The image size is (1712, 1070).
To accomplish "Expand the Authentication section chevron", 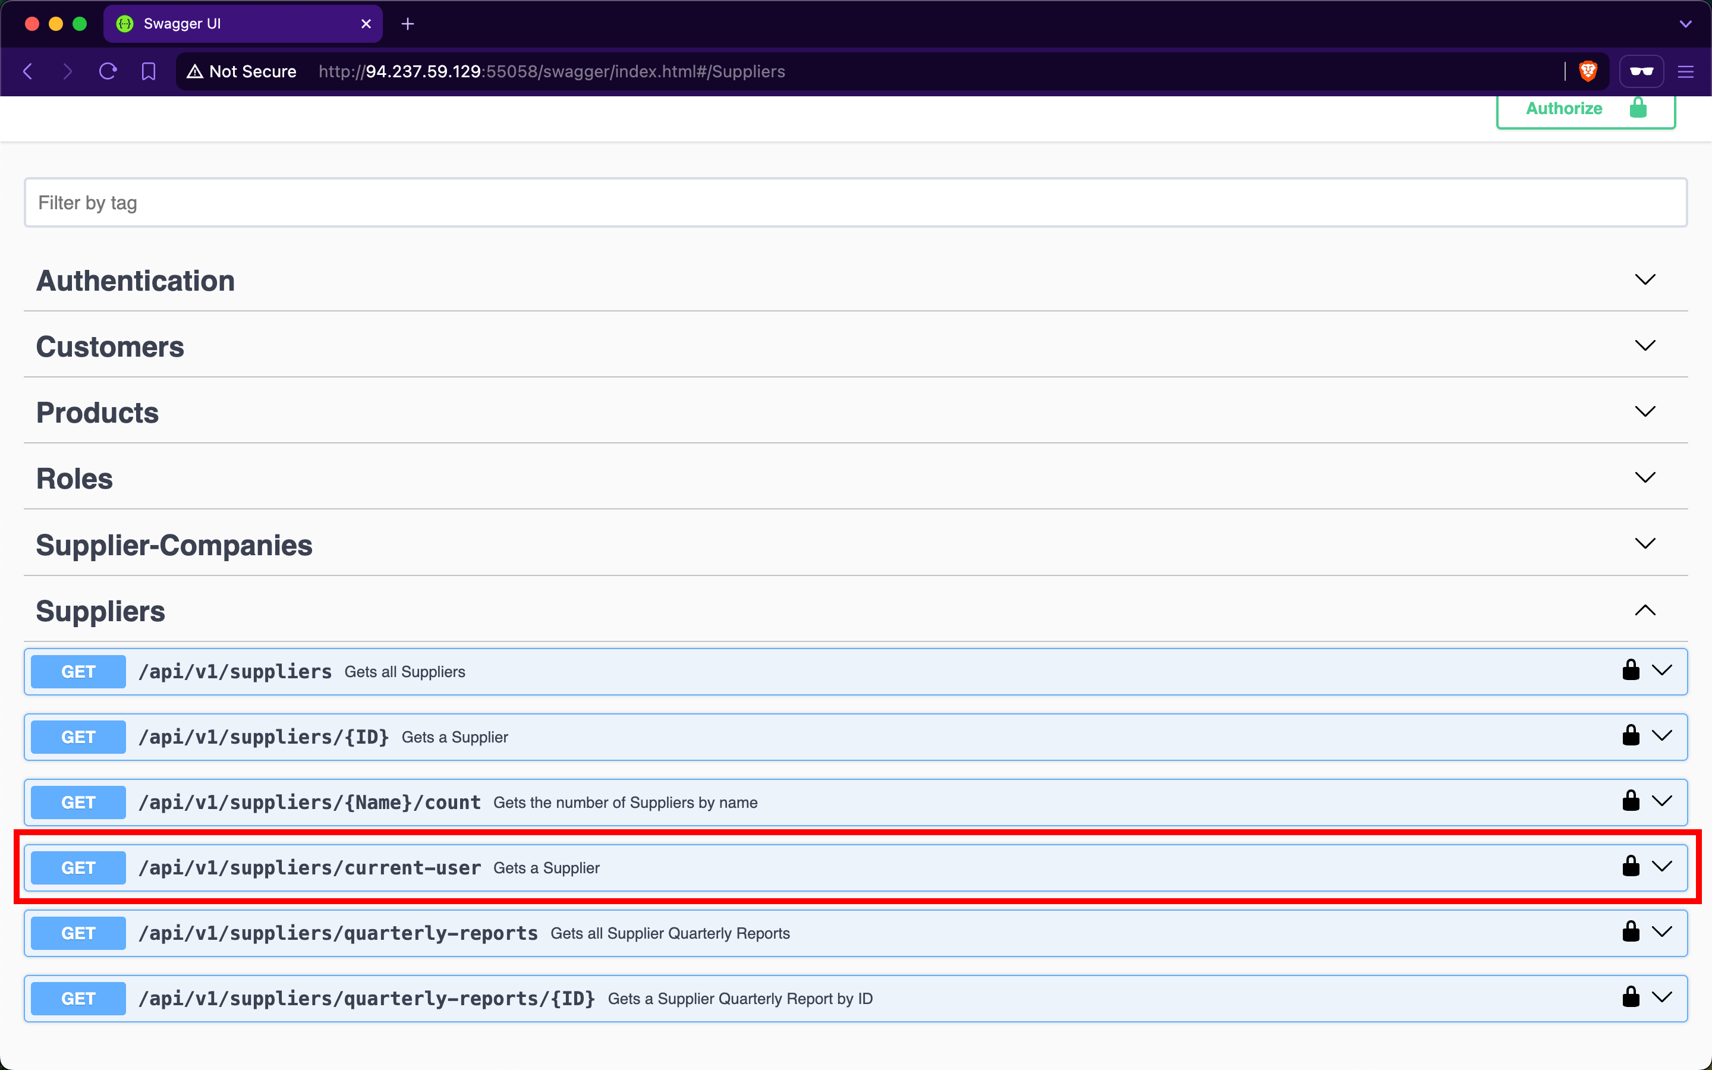I will click(x=1645, y=279).
